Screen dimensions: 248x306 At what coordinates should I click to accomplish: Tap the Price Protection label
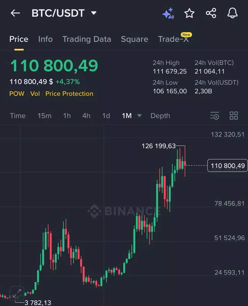(69, 94)
